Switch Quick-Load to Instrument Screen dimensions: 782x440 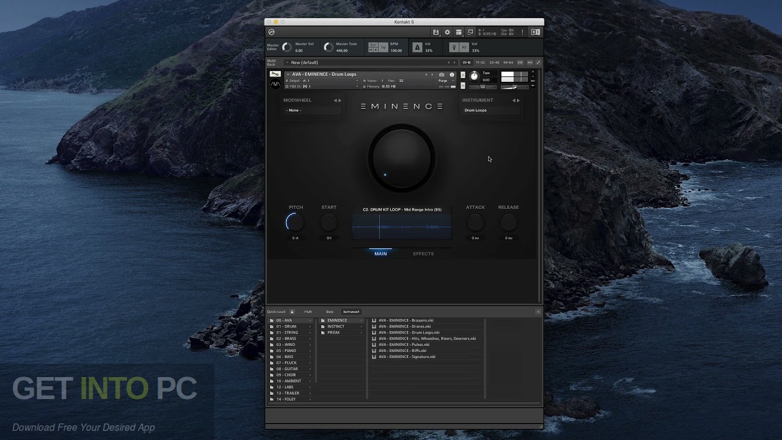click(x=351, y=312)
